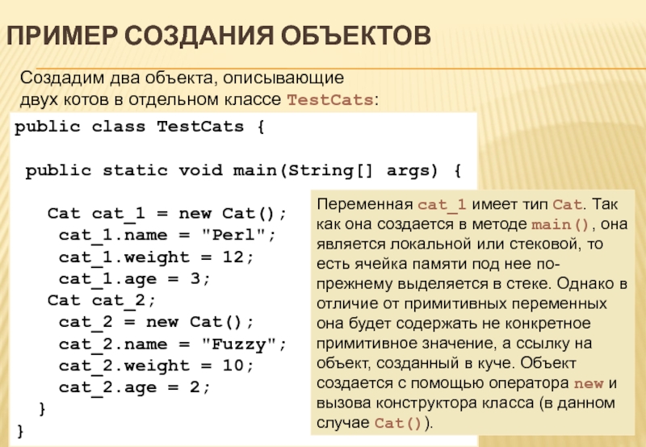
Task: Click the last closing brace of the class
Action: click(20, 431)
